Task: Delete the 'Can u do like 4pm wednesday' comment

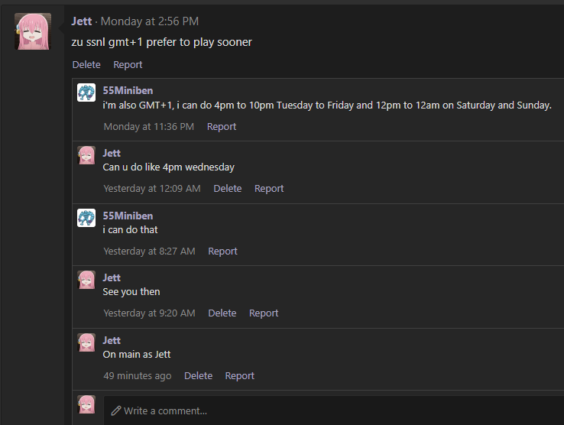Action: tap(228, 188)
